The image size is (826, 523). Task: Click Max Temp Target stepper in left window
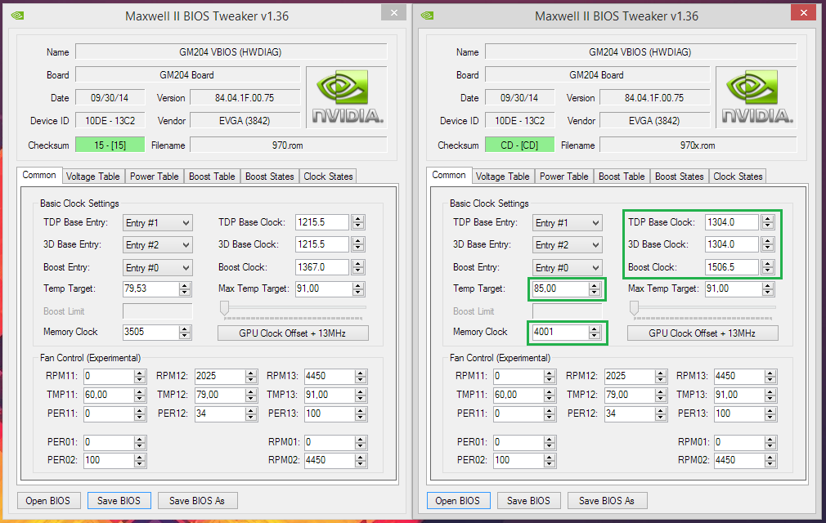click(358, 288)
